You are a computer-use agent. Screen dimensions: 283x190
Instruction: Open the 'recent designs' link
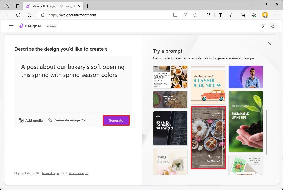click(x=79, y=173)
